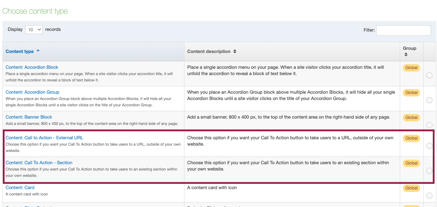Open the Content: Banner Block link
Screen dimensions: 437x207
[29, 117]
